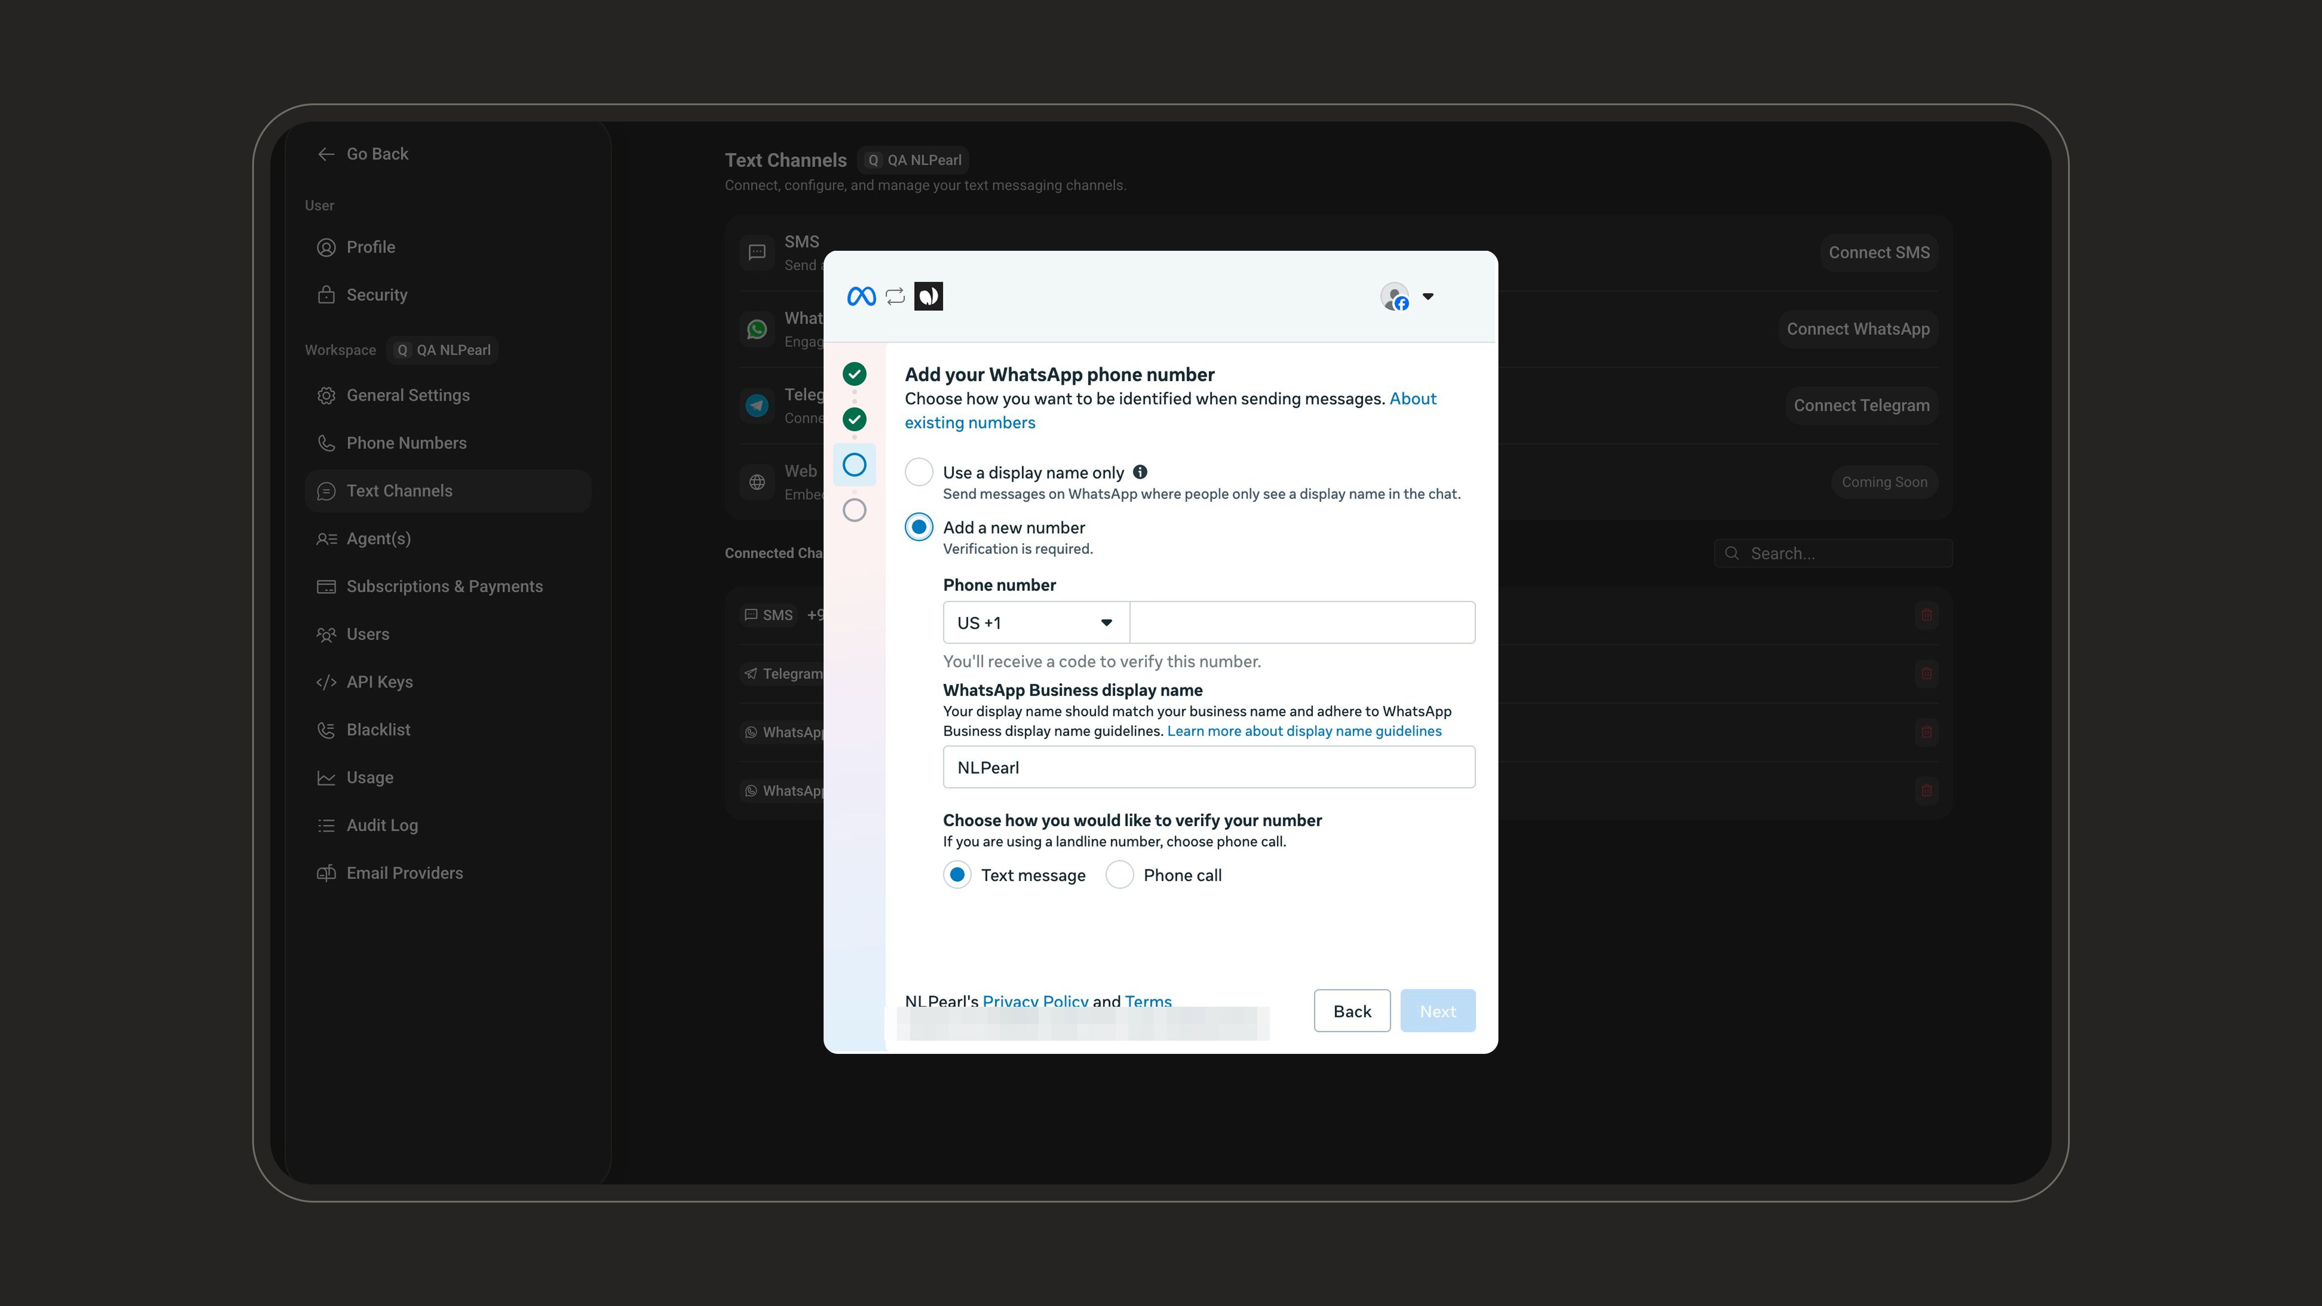Click the delete trash icon for Telegram row

1926,673
